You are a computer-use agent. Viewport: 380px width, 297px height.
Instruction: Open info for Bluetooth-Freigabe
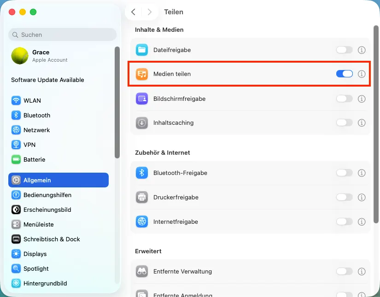[362, 173]
